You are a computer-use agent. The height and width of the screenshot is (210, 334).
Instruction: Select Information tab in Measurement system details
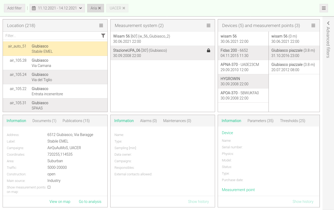(x=124, y=121)
